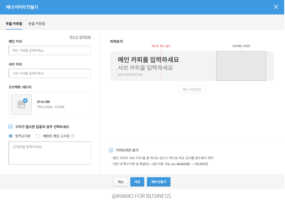285x200 pixels.
Task: Click the 미리보기 heading
Action: [x=117, y=41]
